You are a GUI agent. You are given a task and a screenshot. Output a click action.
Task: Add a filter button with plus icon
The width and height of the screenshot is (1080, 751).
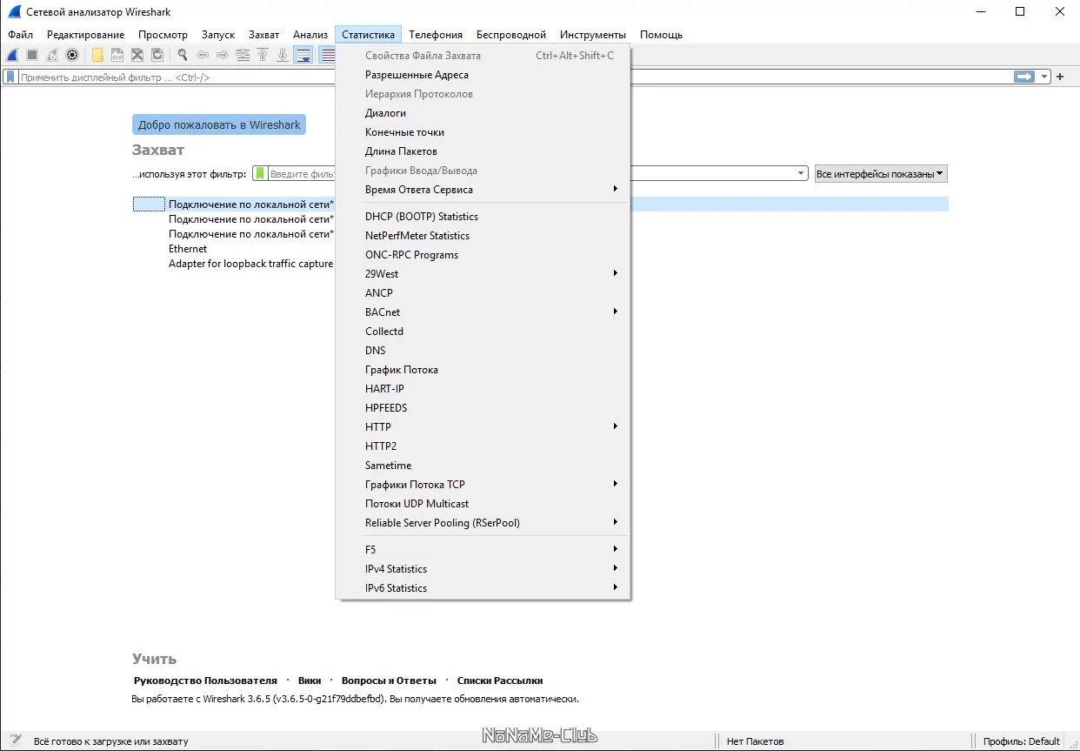(1060, 77)
